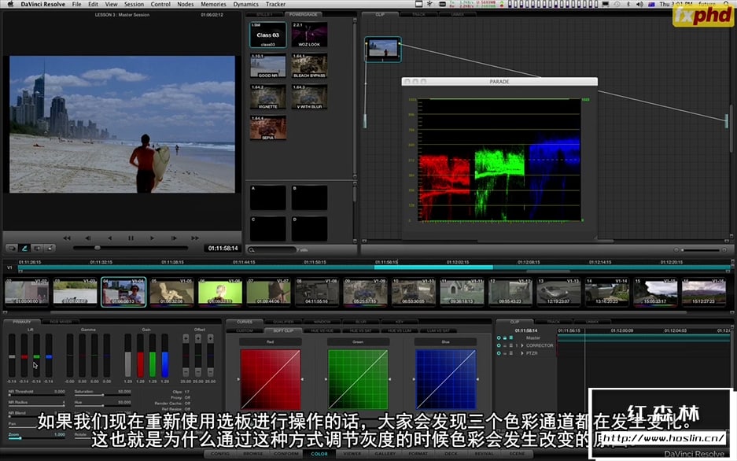
Task: Click the gallery search magnifier icon
Action: tap(252, 250)
